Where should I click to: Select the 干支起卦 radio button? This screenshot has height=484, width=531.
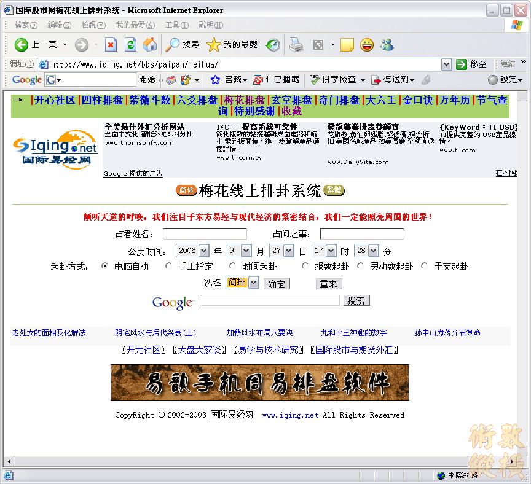424,267
